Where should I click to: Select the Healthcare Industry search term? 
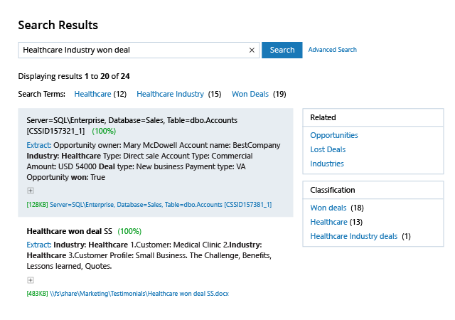click(170, 94)
